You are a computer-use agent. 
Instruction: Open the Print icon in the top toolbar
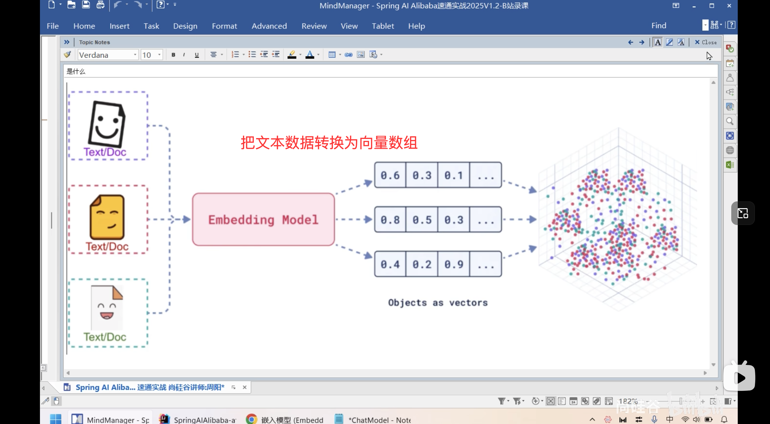click(100, 5)
